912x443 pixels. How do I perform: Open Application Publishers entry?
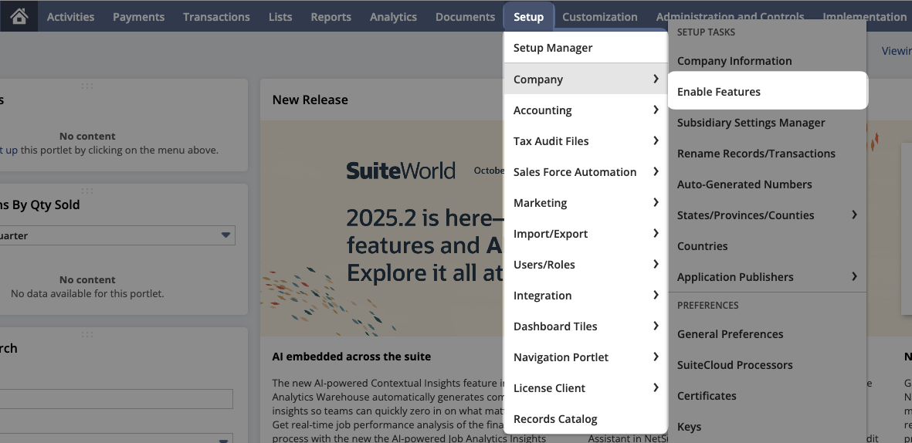point(767,276)
